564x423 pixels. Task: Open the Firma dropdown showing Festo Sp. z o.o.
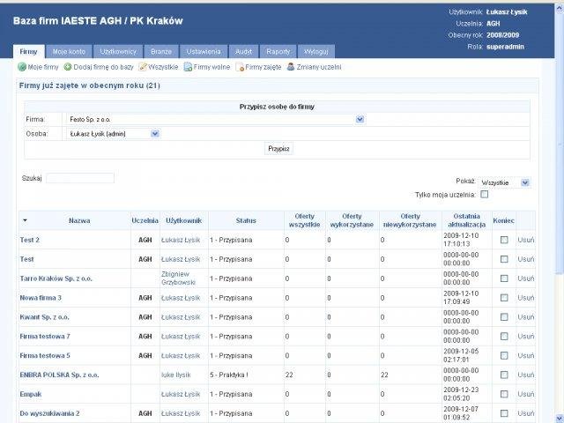[x=216, y=120]
